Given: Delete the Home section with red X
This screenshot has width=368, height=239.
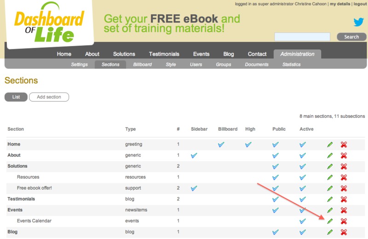Looking at the screenshot, I should [344, 145].
